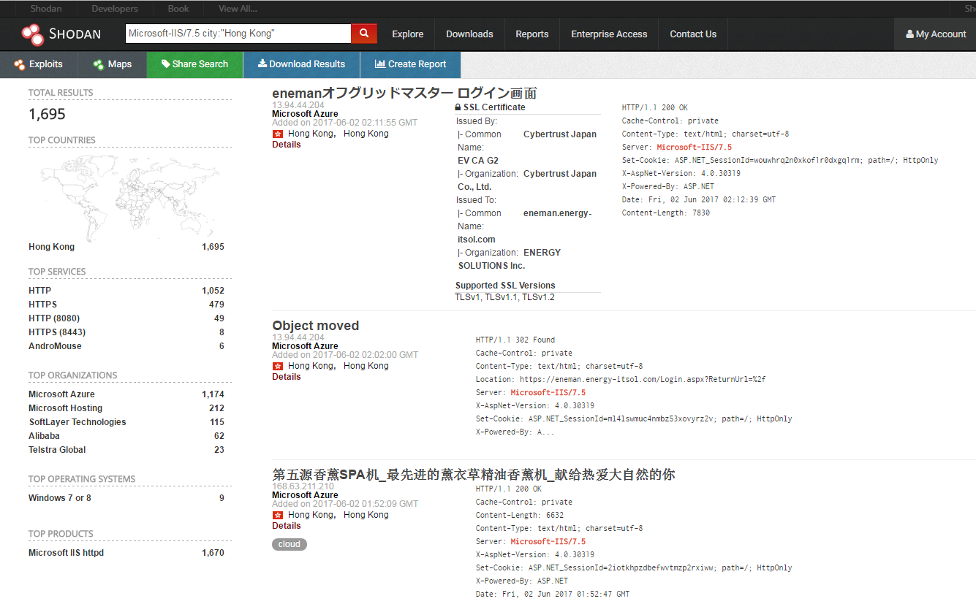Filter by HTTPS service with 479 results
976x604 pixels.
click(x=42, y=305)
